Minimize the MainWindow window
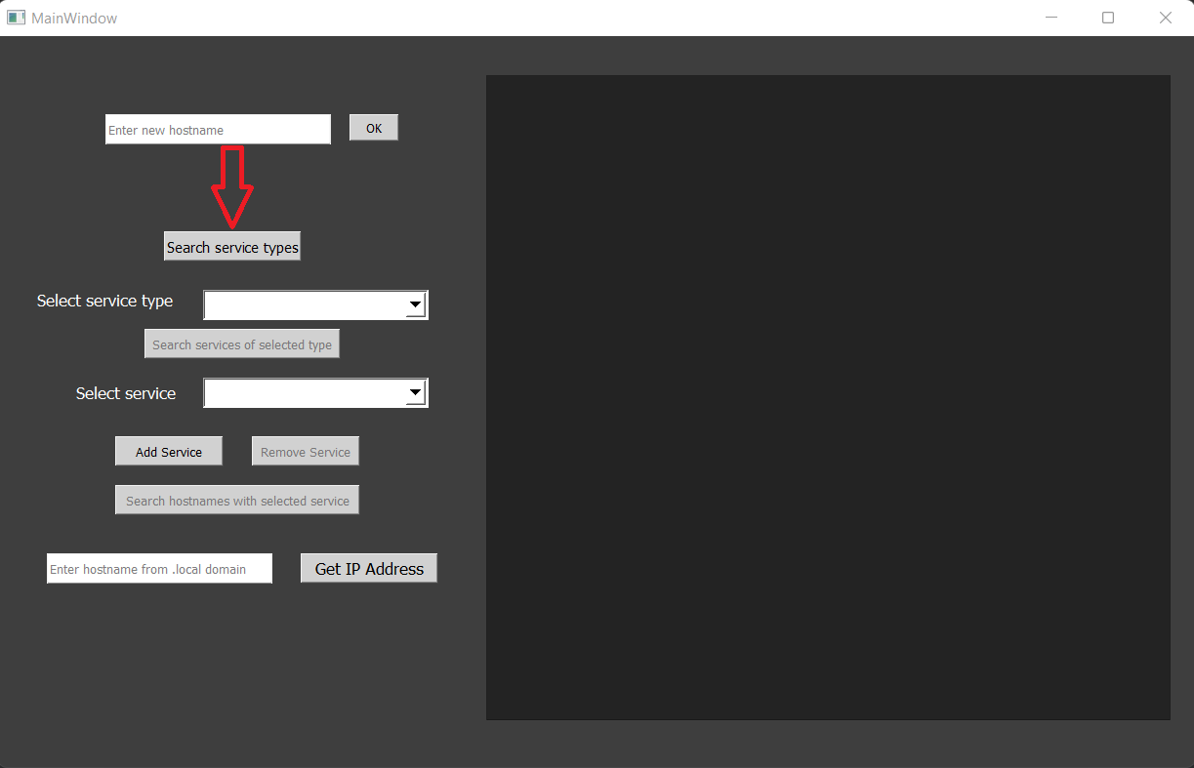 1051,18
